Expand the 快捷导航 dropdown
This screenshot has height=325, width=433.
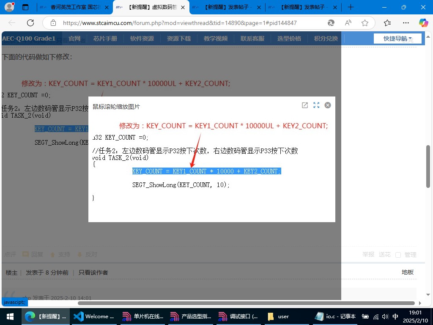click(x=397, y=39)
